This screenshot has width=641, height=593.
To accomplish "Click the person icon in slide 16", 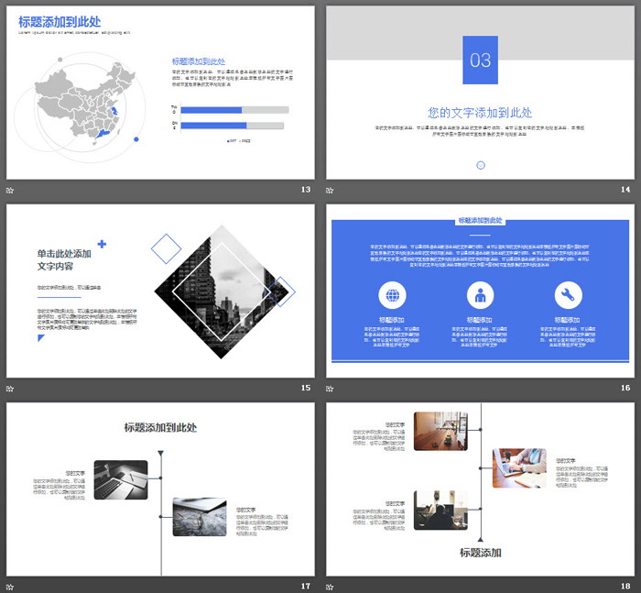I will (x=480, y=295).
